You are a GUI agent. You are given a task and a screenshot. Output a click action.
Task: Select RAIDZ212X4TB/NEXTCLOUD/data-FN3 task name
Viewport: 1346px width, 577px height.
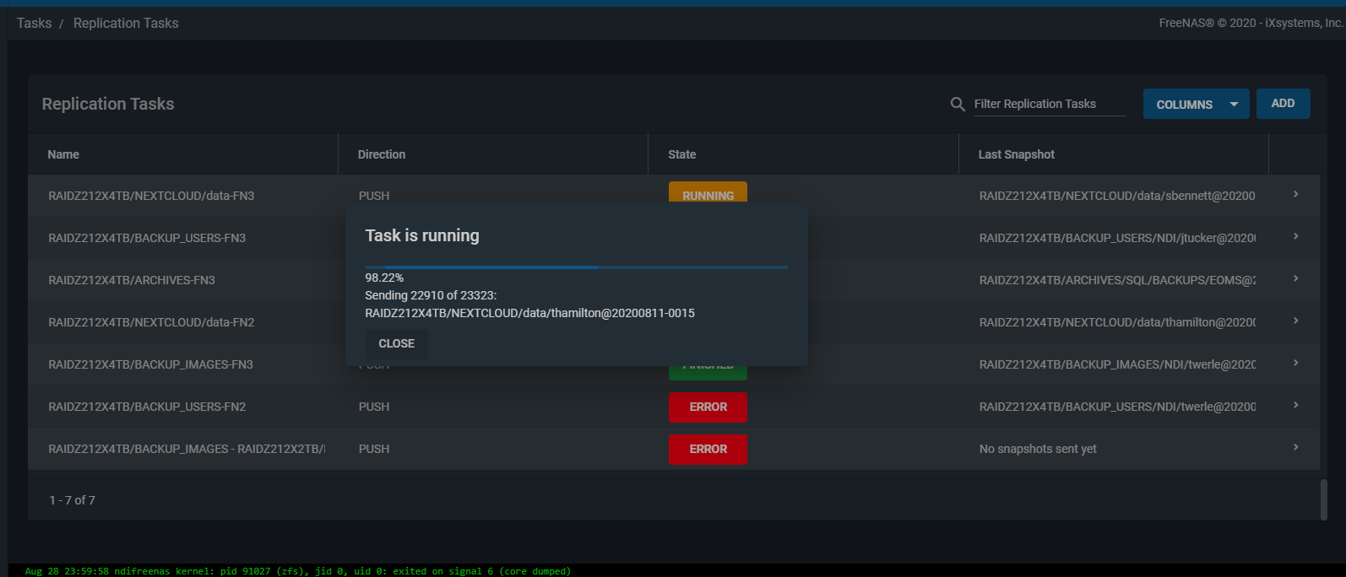tap(151, 196)
